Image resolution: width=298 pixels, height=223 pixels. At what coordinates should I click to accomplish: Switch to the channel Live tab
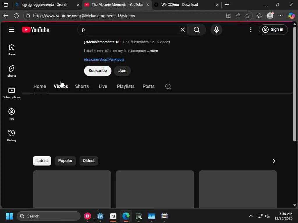point(103,87)
